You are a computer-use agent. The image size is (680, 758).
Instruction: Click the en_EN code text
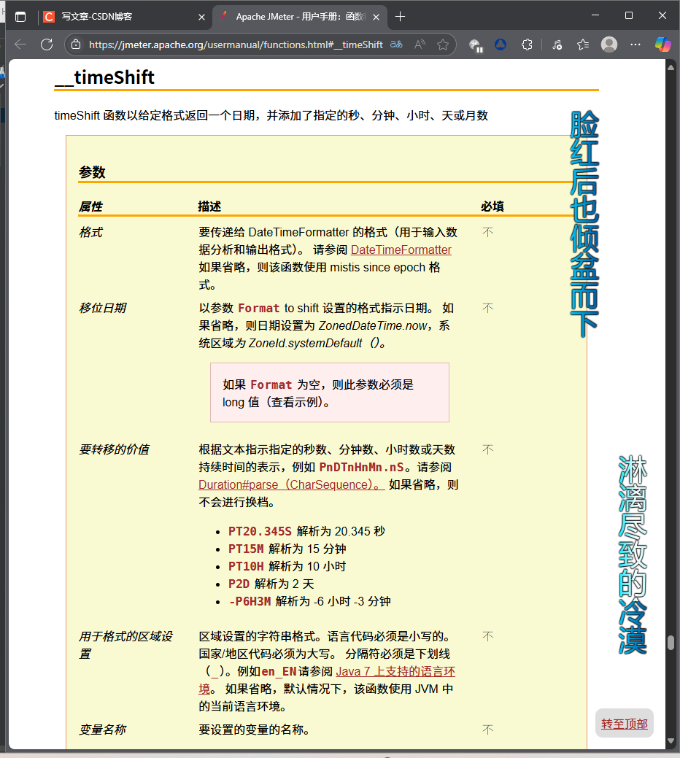pos(279,671)
